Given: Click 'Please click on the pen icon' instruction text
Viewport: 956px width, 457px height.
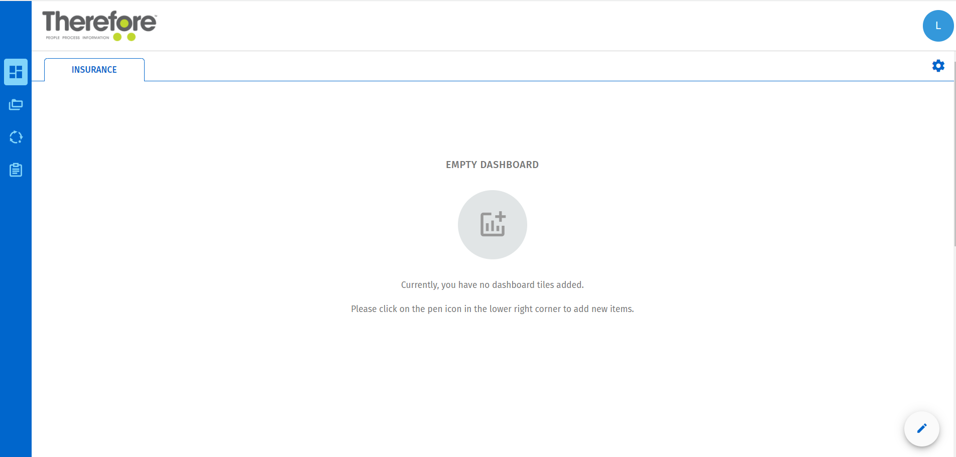Looking at the screenshot, I should point(492,309).
